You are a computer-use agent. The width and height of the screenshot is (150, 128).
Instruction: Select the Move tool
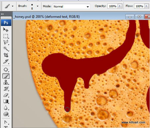pyautogui.click(x=6, y=30)
